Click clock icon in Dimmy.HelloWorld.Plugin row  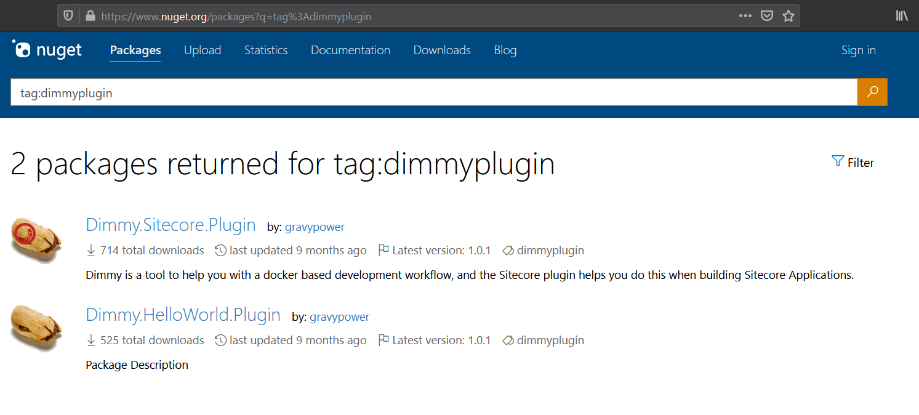[x=220, y=340]
